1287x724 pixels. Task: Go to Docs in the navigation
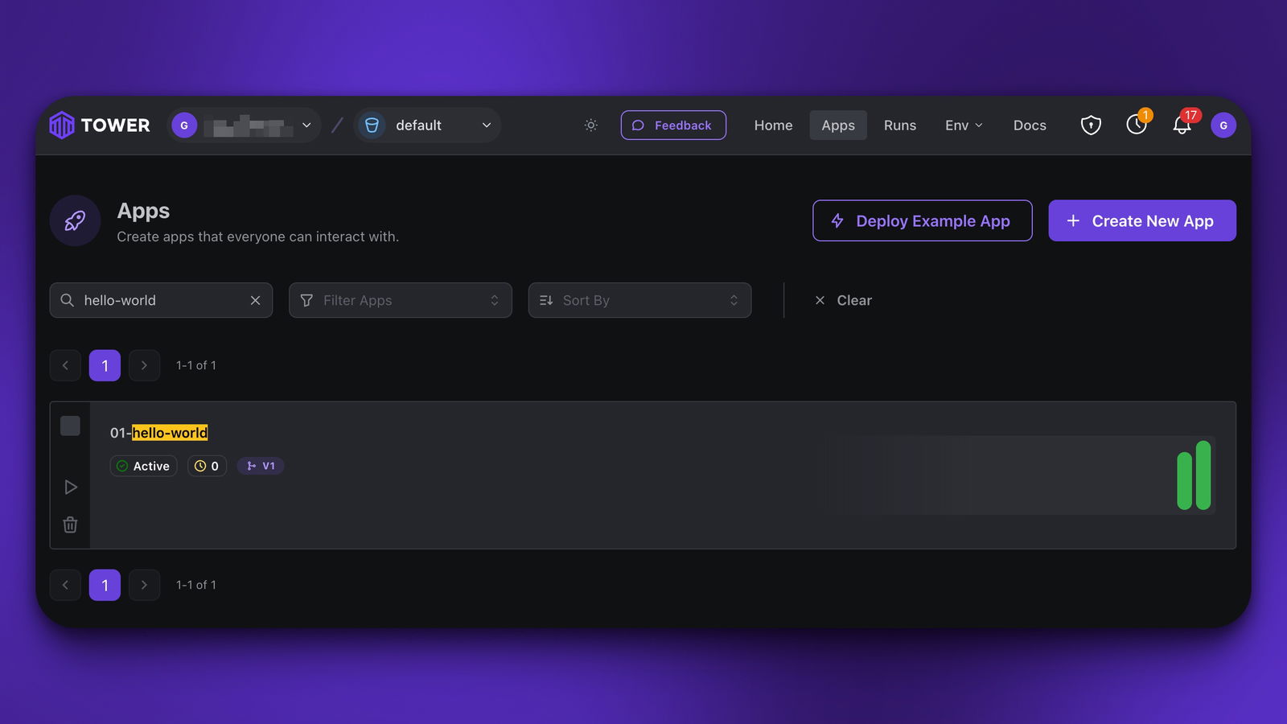1029,125
